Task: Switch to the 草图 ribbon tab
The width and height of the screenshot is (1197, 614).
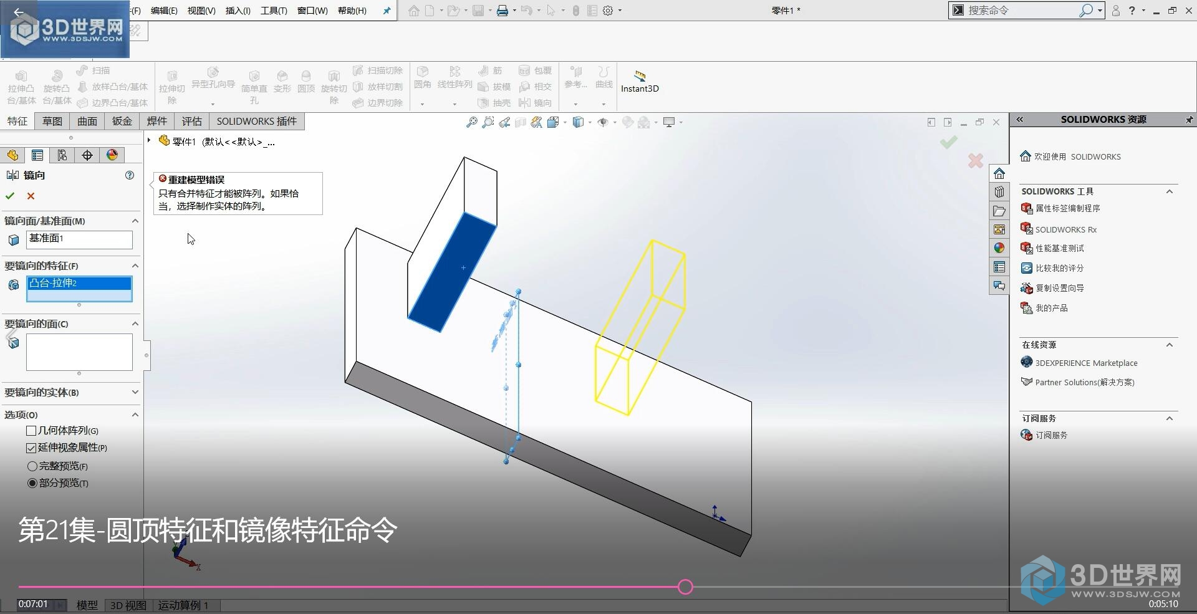Action: click(52, 121)
